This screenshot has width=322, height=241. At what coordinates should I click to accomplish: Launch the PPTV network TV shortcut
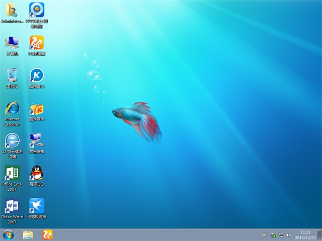click(x=37, y=10)
